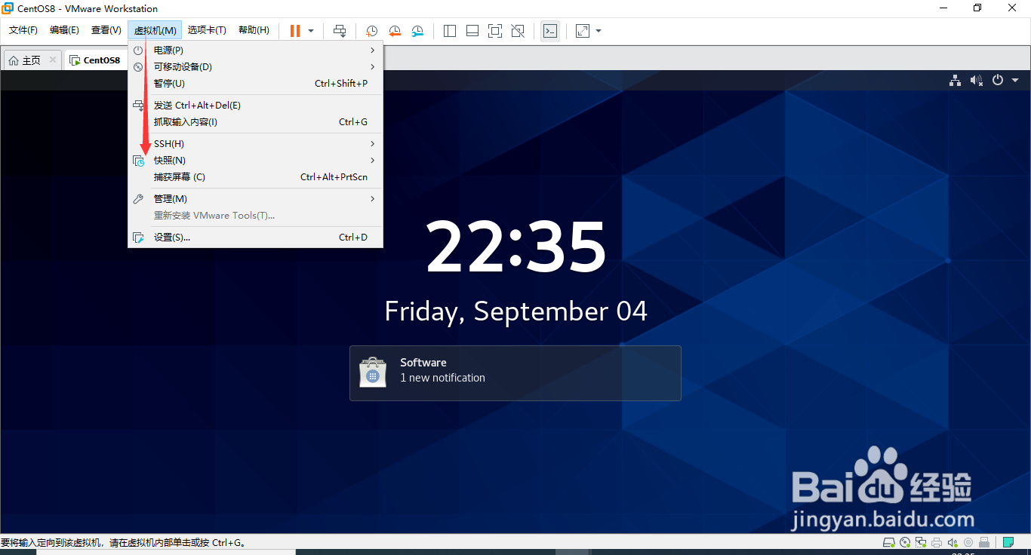This screenshot has height=555, width=1031.
Task: Enter full screen mode icon
Action: point(495,31)
